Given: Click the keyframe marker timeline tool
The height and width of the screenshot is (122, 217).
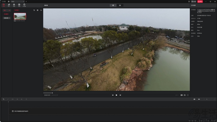Looking at the screenshot, I should [x=26, y=99].
